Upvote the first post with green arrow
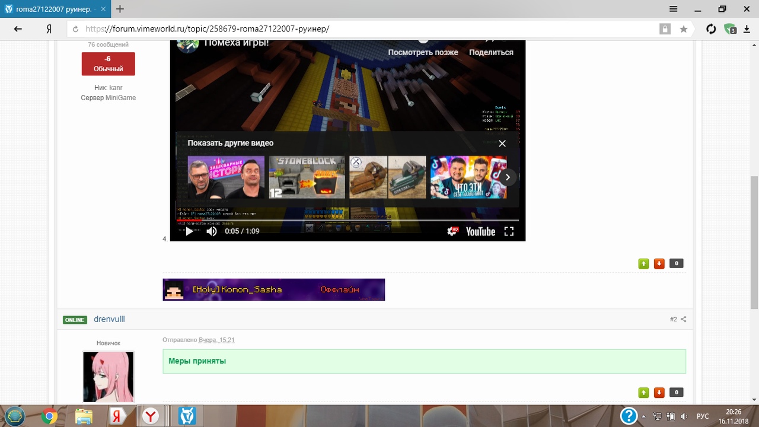 643,263
